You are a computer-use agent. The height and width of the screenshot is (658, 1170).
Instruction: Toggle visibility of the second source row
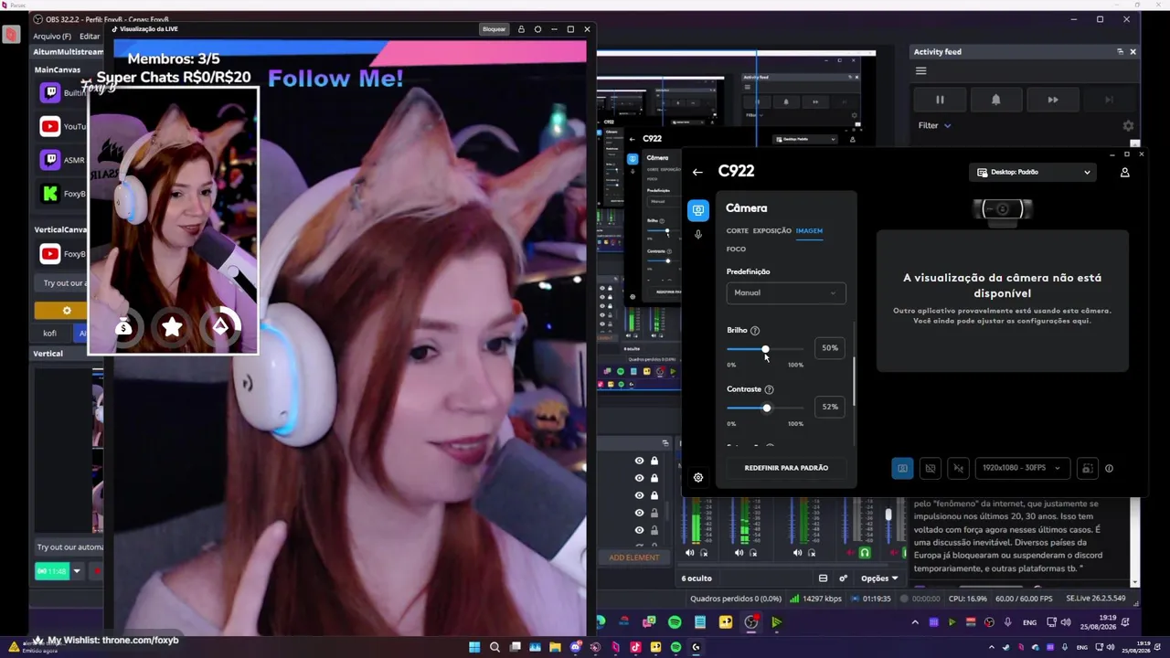pyautogui.click(x=639, y=478)
